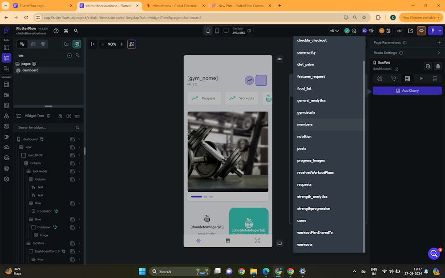Toggle expand all in Widget Tree
The width and height of the screenshot is (445, 278).
pyautogui.click(x=69, y=116)
